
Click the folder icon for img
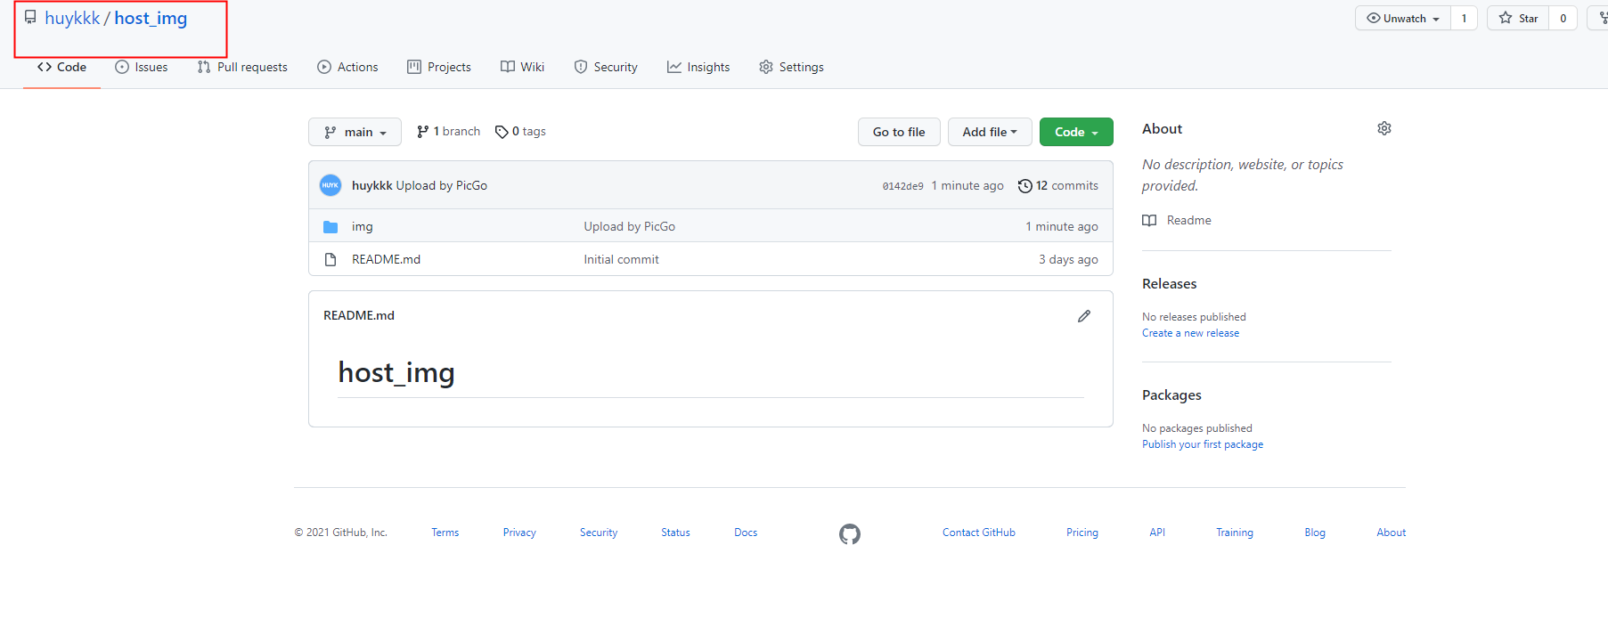[331, 227]
